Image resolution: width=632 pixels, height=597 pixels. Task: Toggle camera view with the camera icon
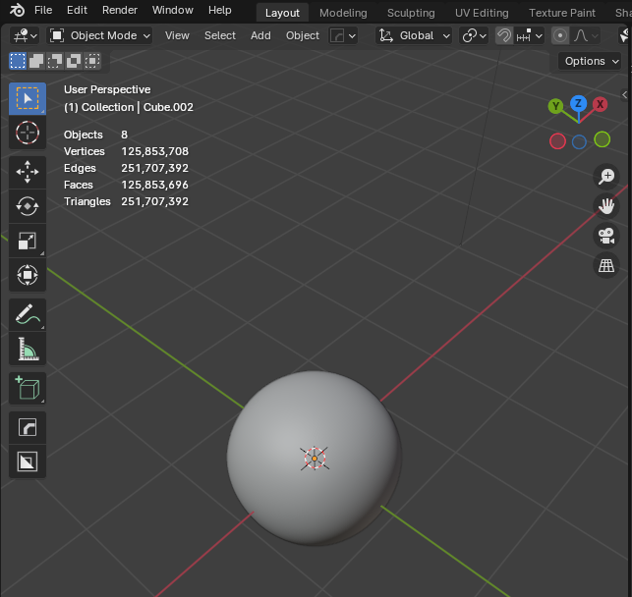tap(606, 236)
